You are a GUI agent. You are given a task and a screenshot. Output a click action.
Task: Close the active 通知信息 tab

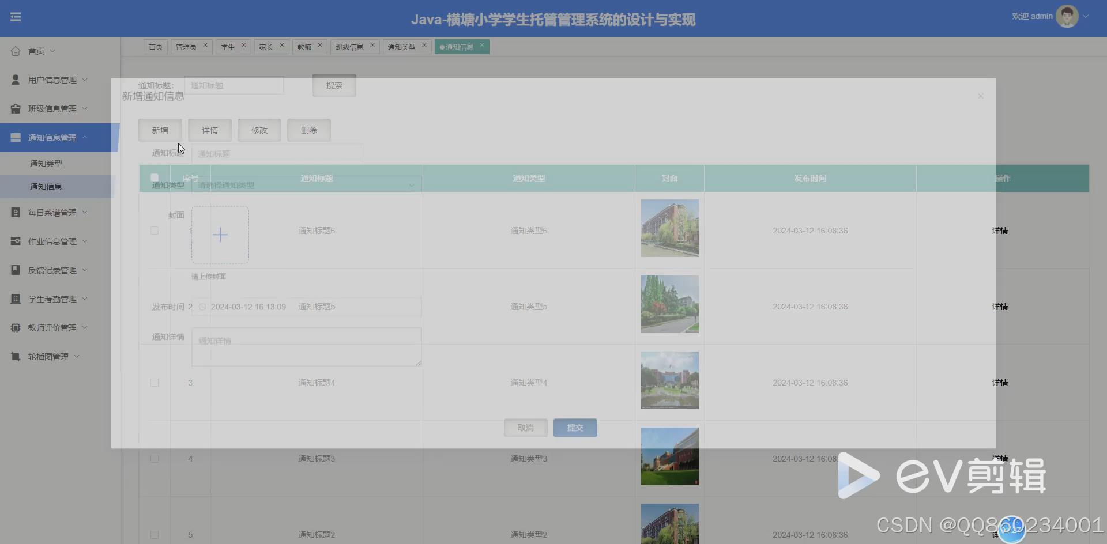[x=482, y=45]
